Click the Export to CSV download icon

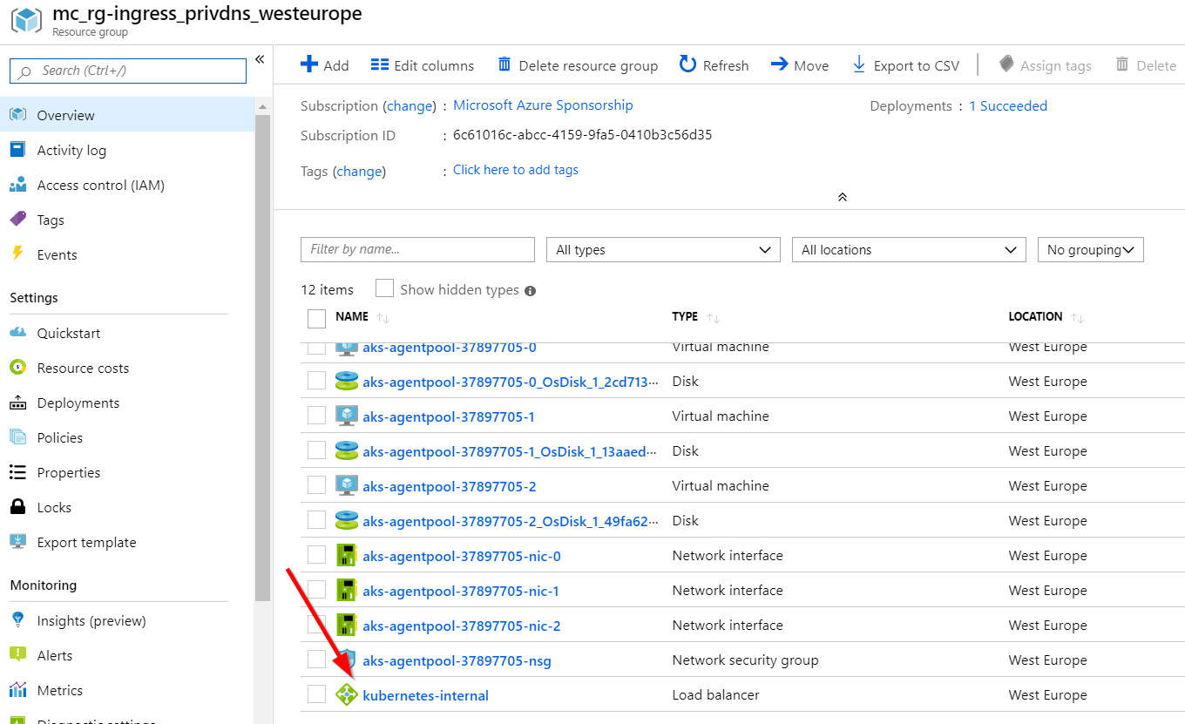[x=859, y=64]
